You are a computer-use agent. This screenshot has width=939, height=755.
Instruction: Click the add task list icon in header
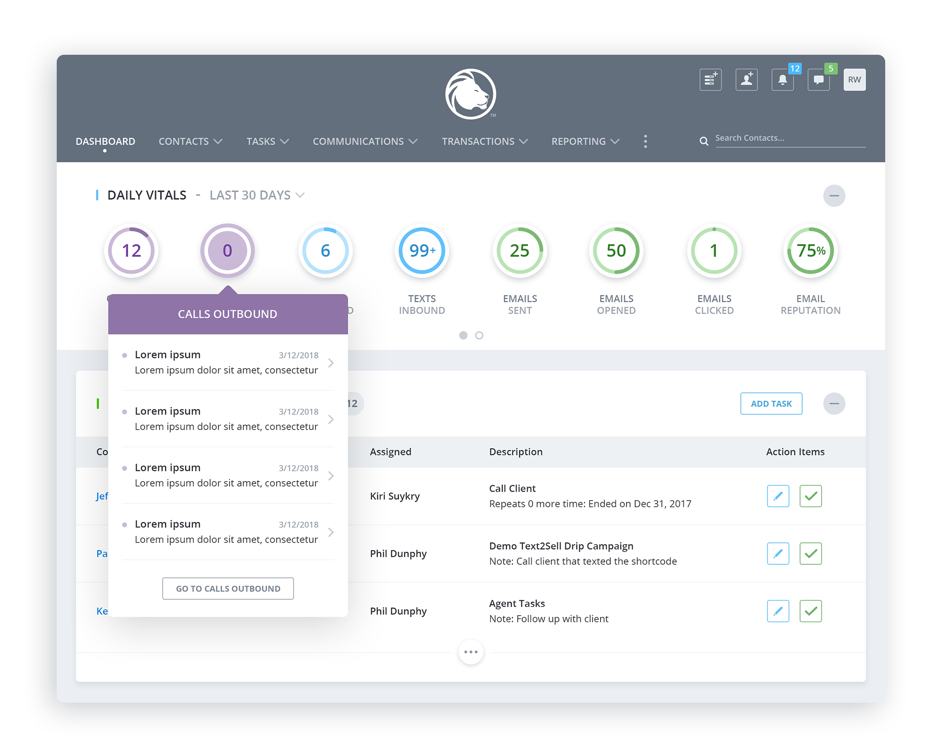[x=710, y=80]
